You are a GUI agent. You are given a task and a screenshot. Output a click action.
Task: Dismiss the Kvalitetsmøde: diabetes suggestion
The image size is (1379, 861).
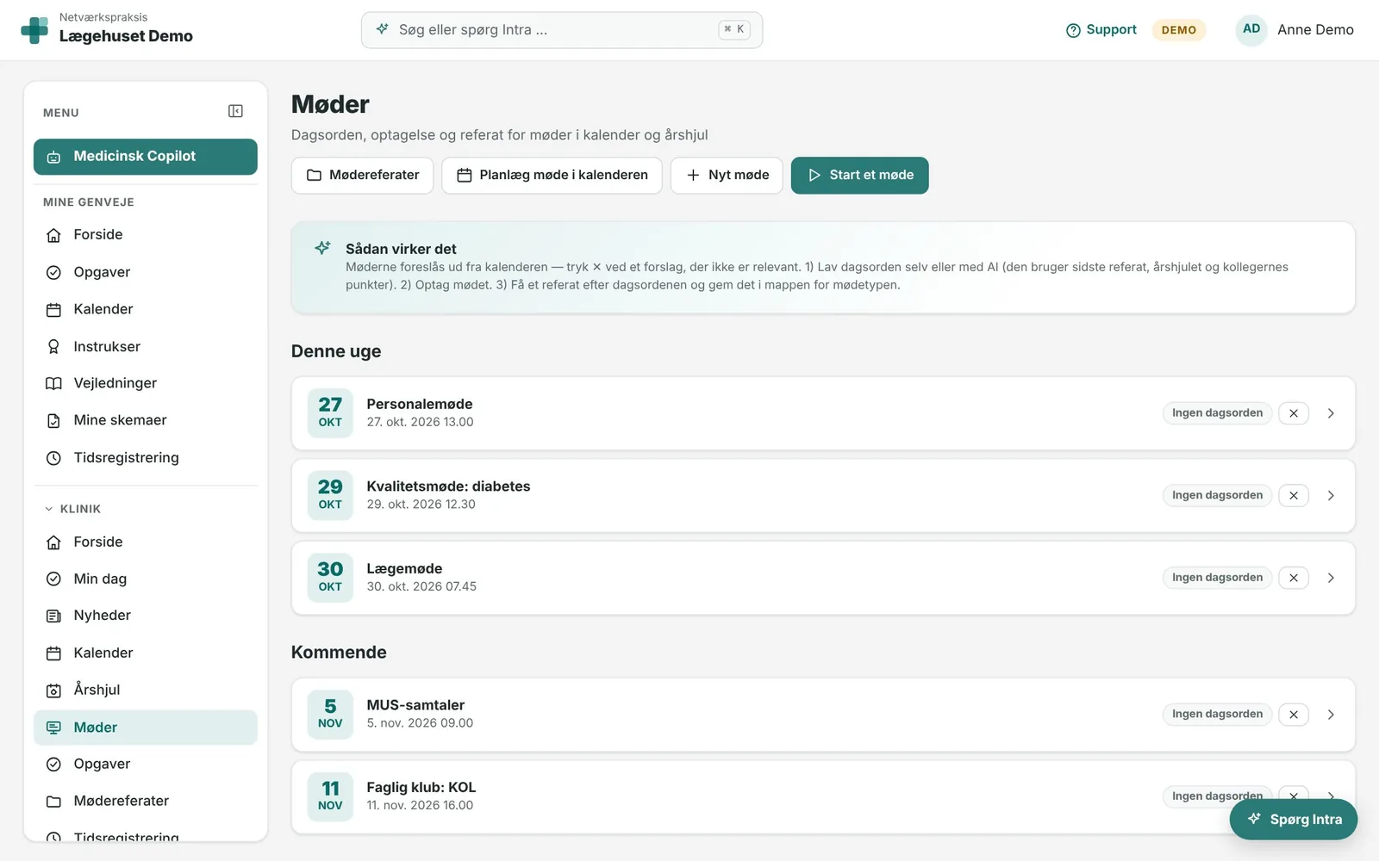click(x=1294, y=495)
